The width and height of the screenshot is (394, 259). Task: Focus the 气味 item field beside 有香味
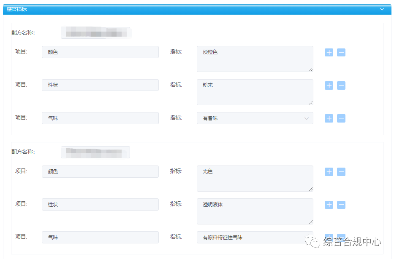(x=100, y=118)
